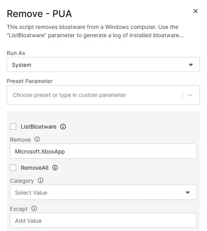Screen dimensions: 207x231
Task: Focus the Choose preset or custom parameter field
Action: (x=95, y=95)
